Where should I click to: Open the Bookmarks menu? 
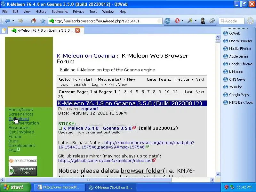60,12
